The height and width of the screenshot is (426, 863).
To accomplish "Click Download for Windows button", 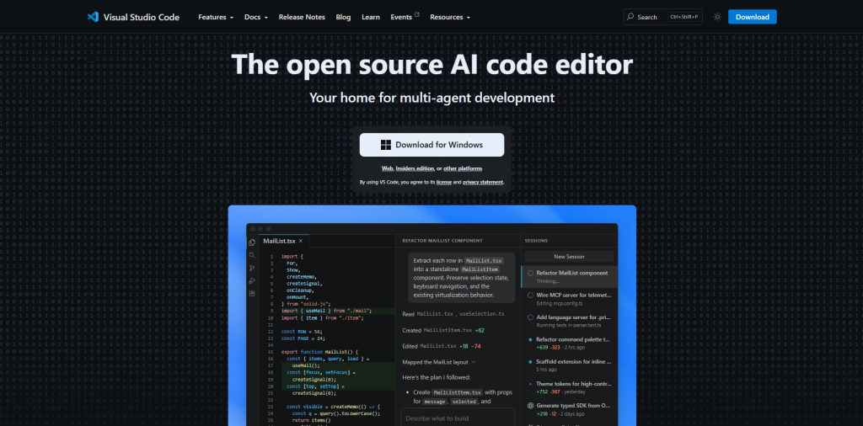I will 431,145.
